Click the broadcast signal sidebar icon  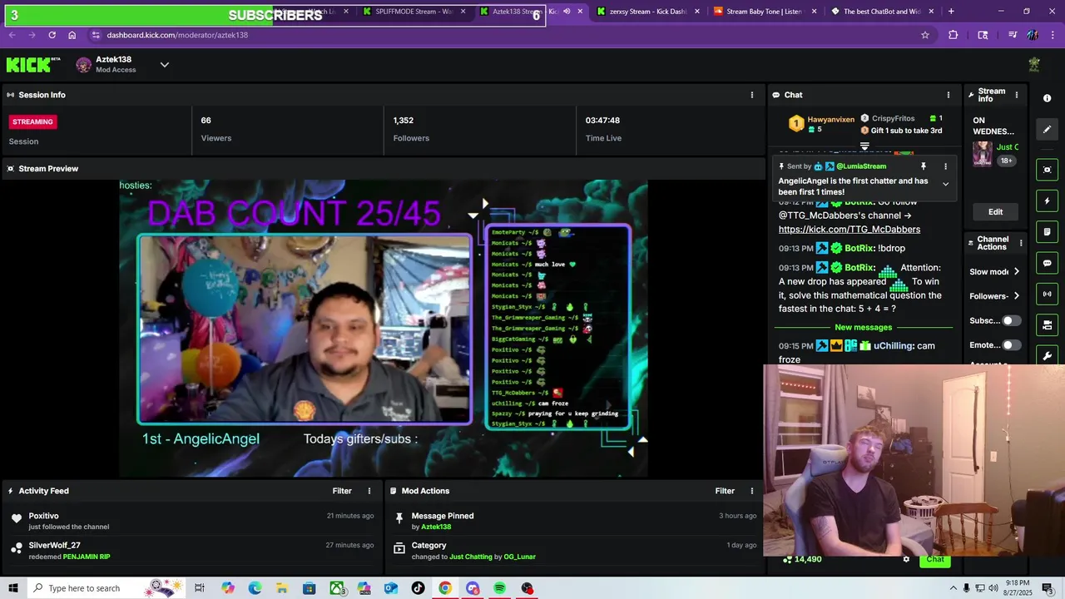[x=1048, y=294]
